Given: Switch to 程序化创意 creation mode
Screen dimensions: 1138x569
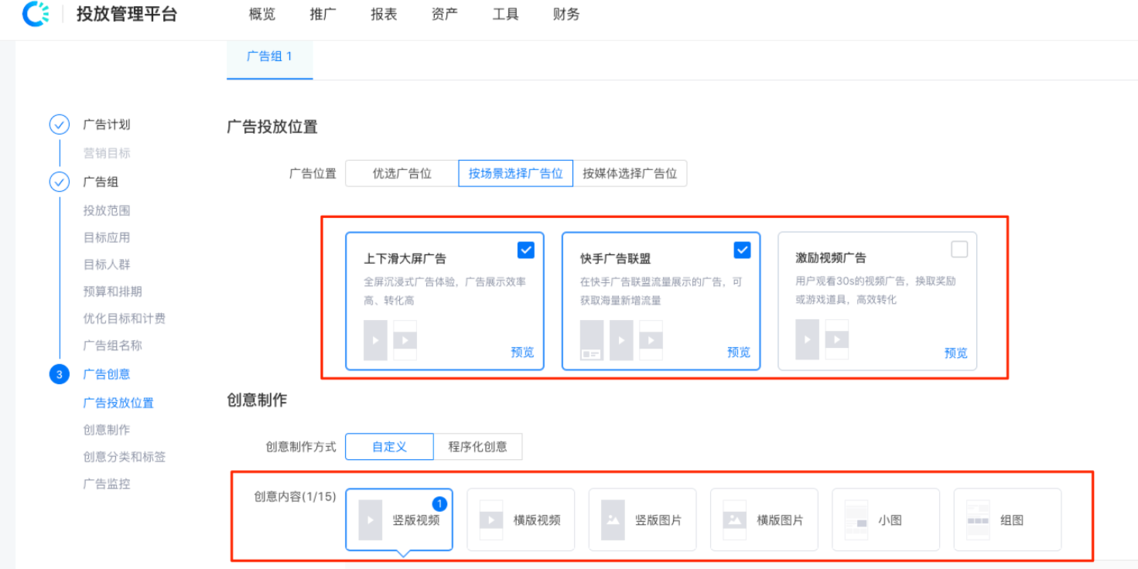Looking at the screenshot, I should (x=478, y=446).
